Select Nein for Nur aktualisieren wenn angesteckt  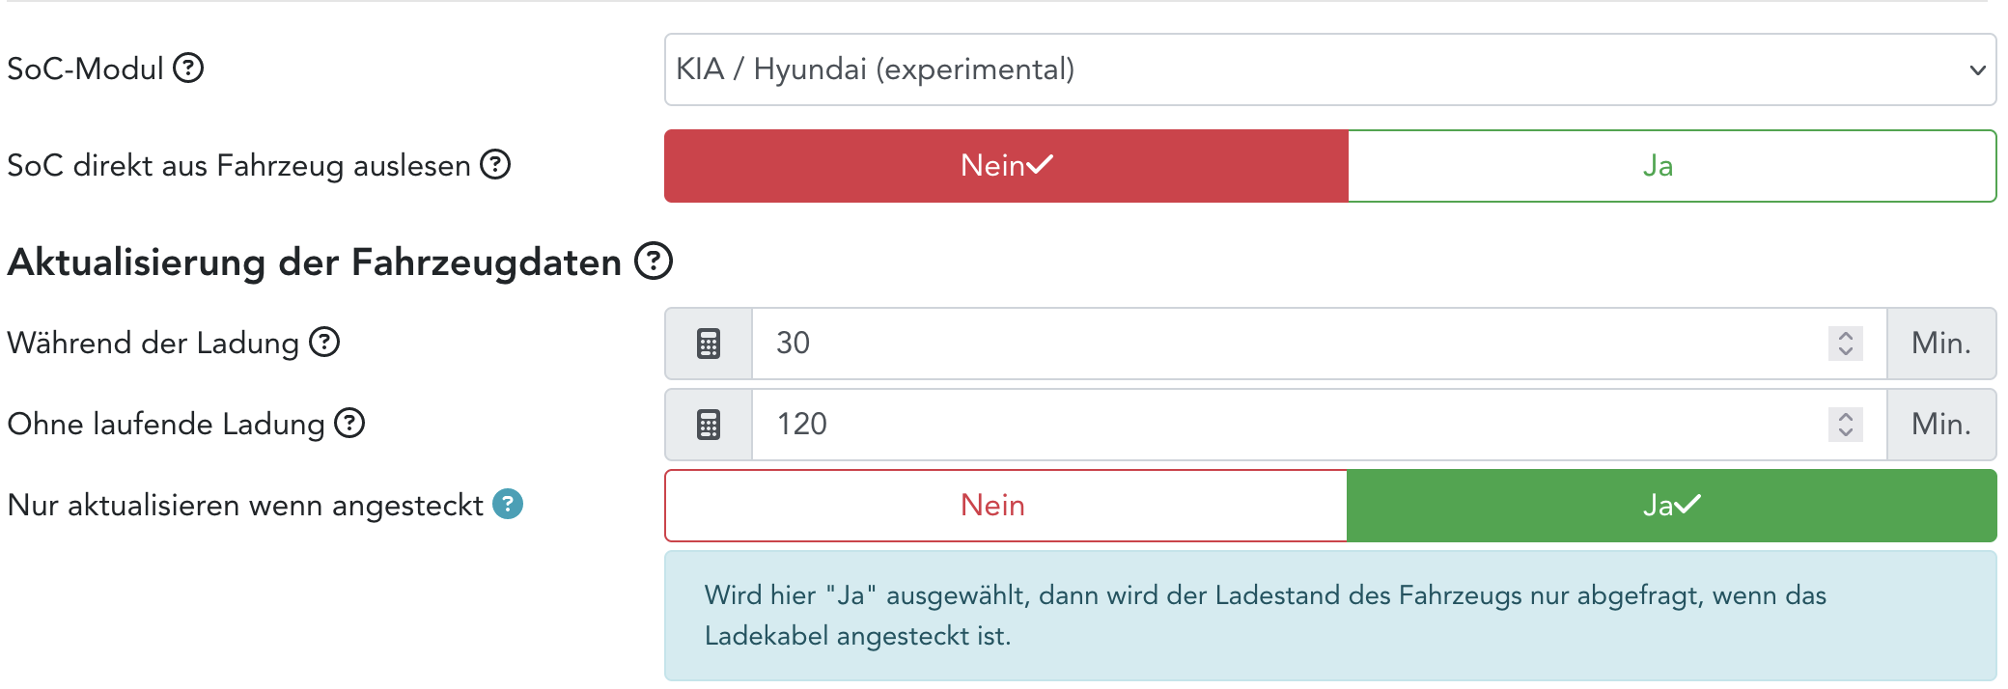coord(1006,506)
